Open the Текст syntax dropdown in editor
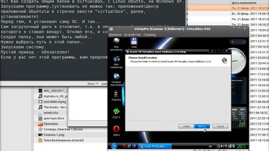Screen dimensions: 269x151 coord(92,84)
